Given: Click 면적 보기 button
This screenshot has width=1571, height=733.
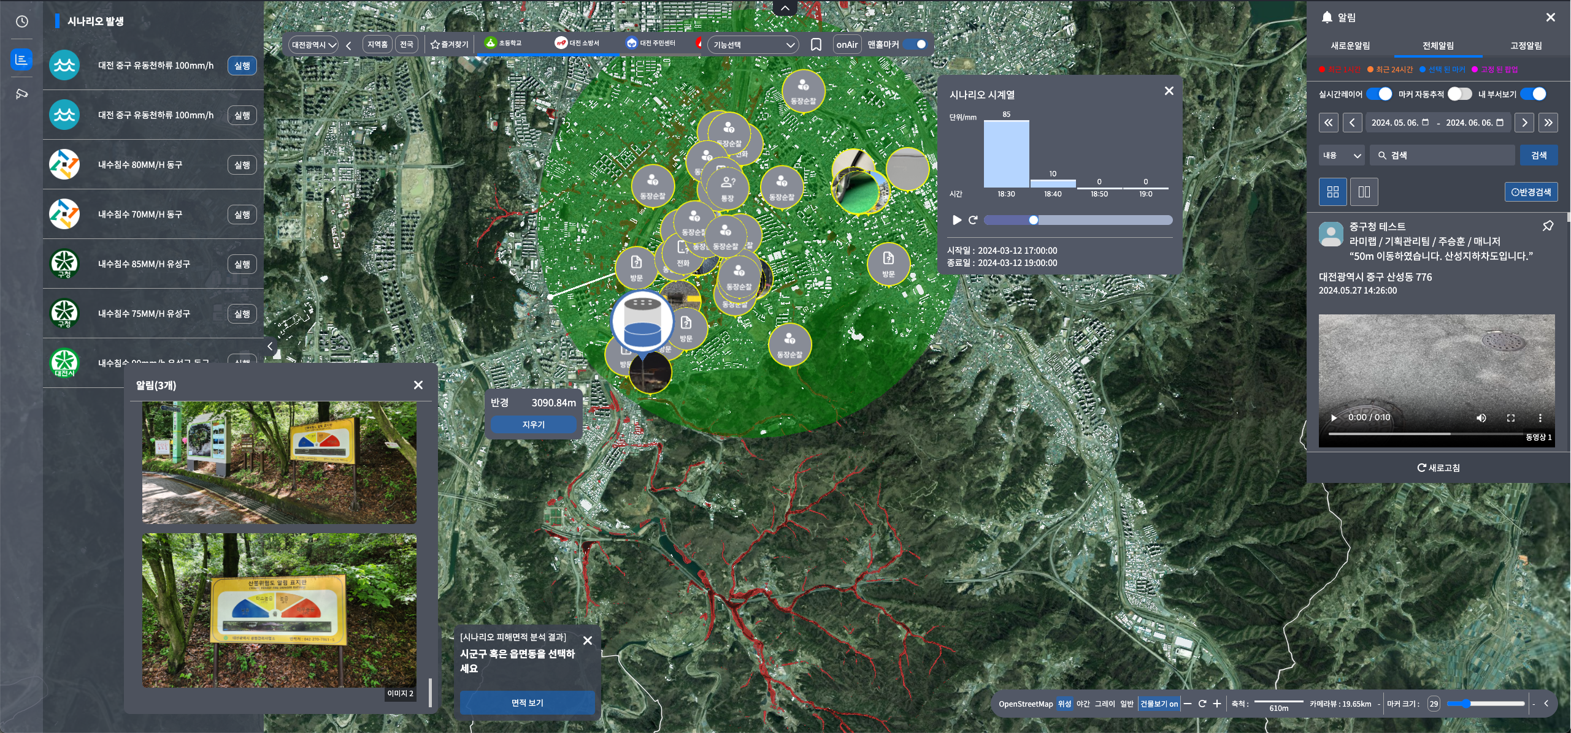Looking at the screenshot, I should pyautogui.click(x=528, y=702).
